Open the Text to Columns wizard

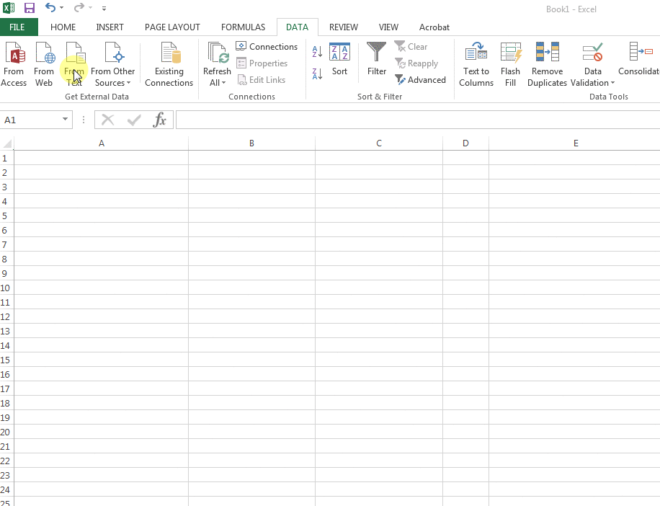pyautogui.click(x=476, y=64)
